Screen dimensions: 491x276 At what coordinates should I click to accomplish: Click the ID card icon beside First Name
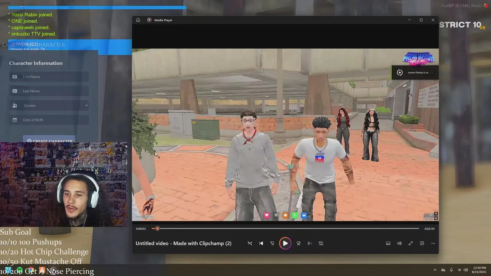tap(15, 77)
